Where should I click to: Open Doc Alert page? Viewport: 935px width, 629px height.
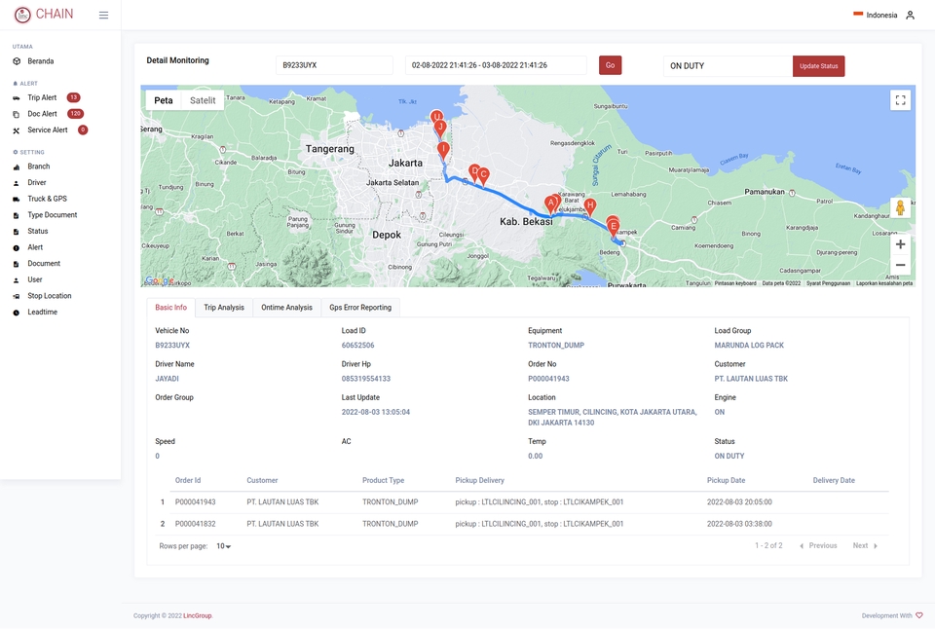[x=42, y=114]
